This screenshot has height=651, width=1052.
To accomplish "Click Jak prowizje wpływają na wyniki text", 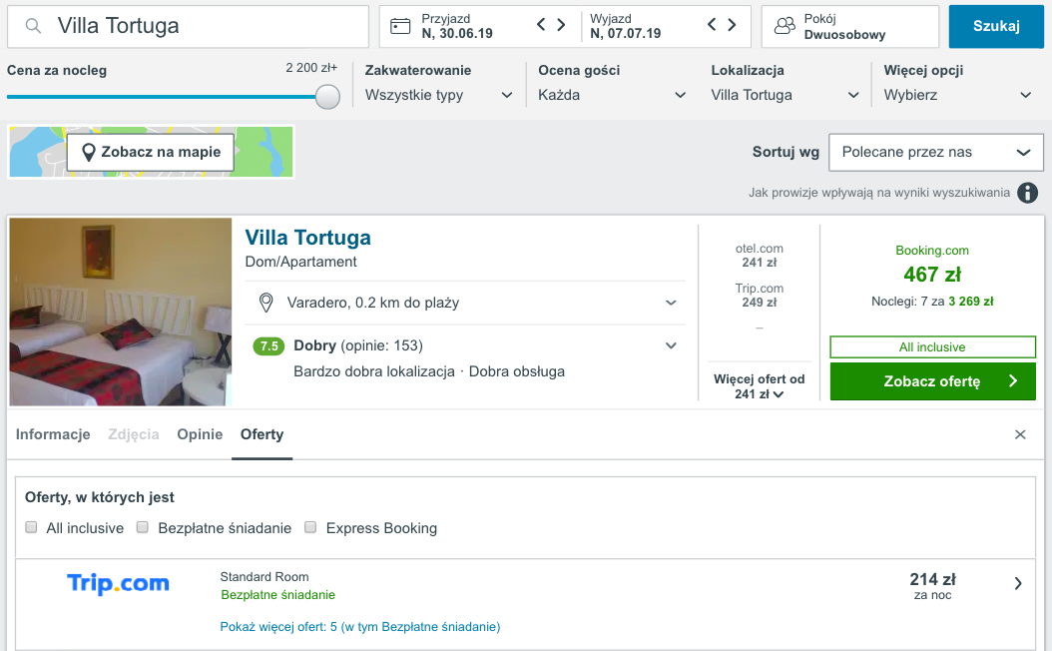I will (x=879, y=193).
